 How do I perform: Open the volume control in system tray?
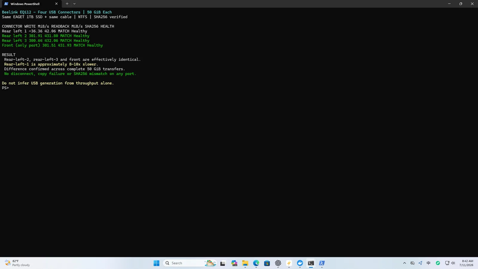(453, 263)
